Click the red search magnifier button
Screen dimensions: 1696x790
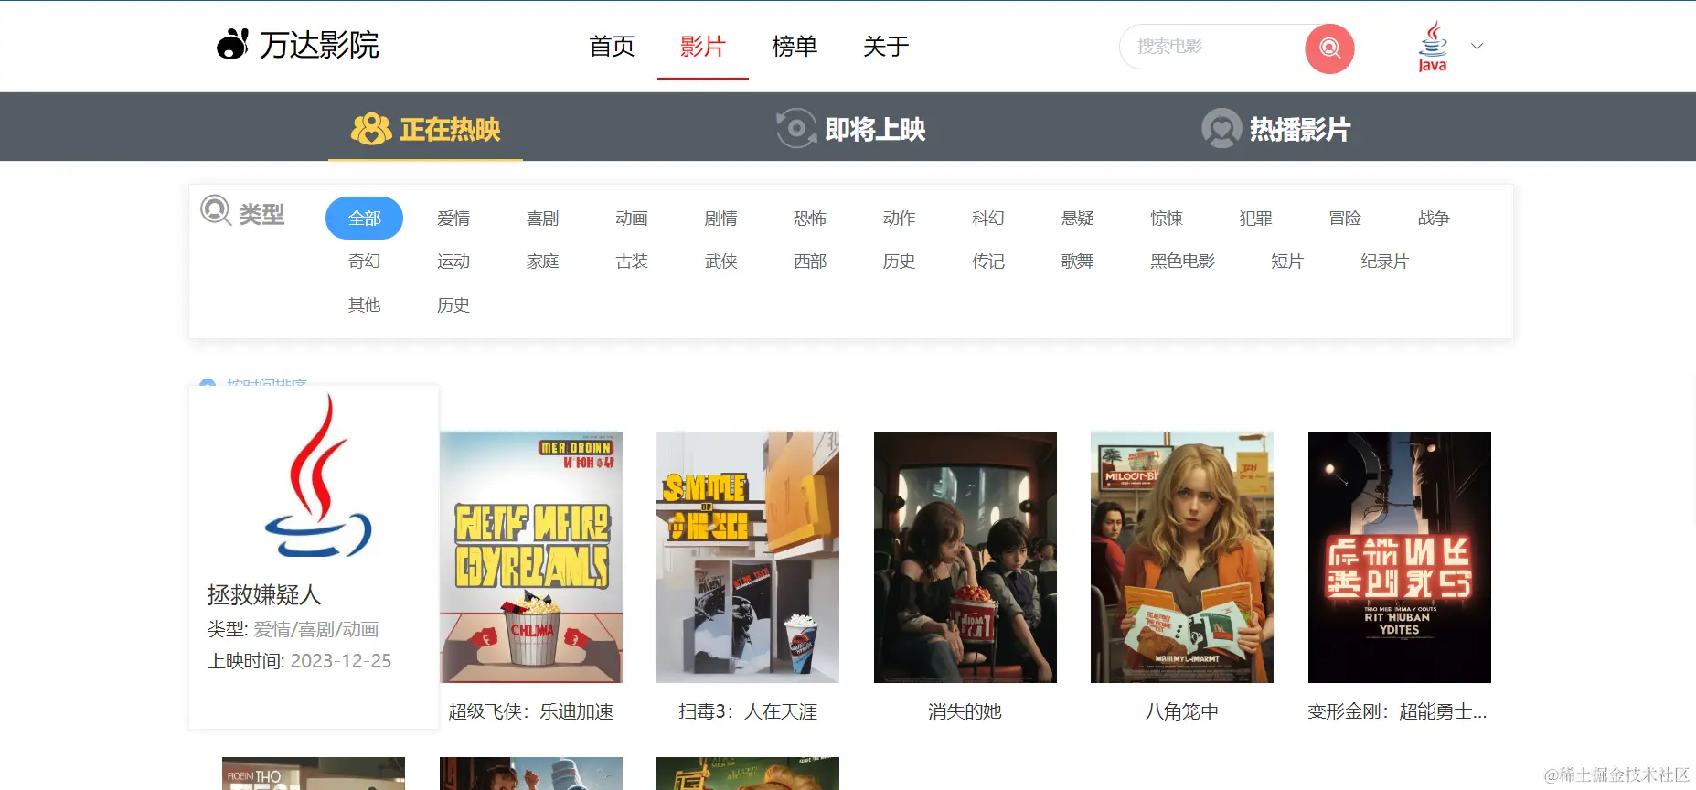click(1329, 48)
